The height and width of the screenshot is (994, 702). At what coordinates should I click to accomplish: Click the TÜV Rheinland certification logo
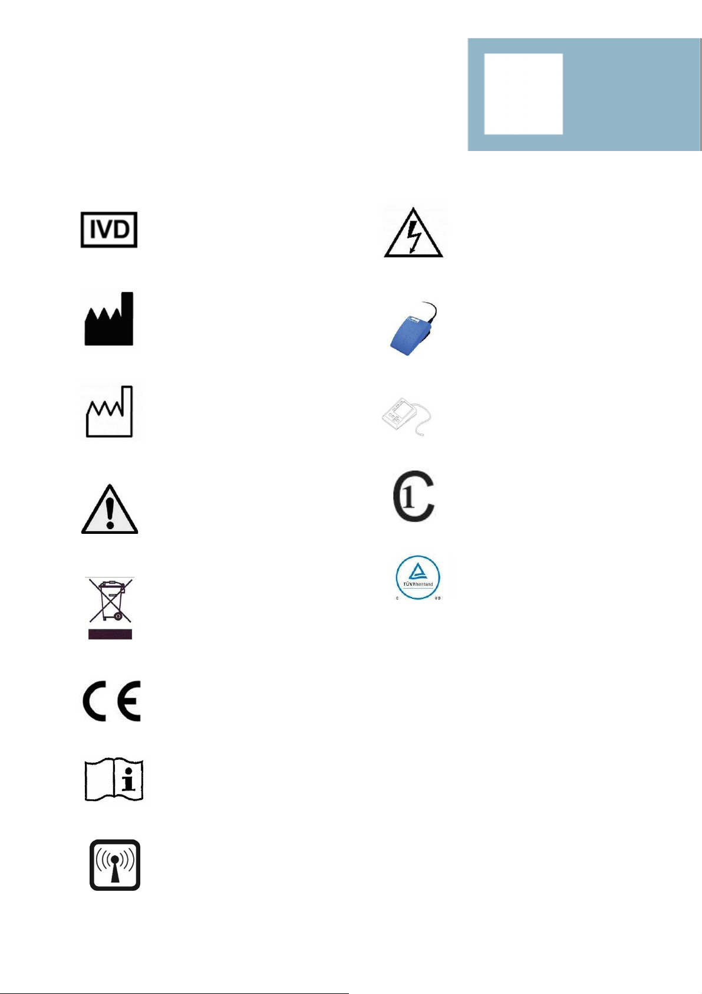point(418,578)
